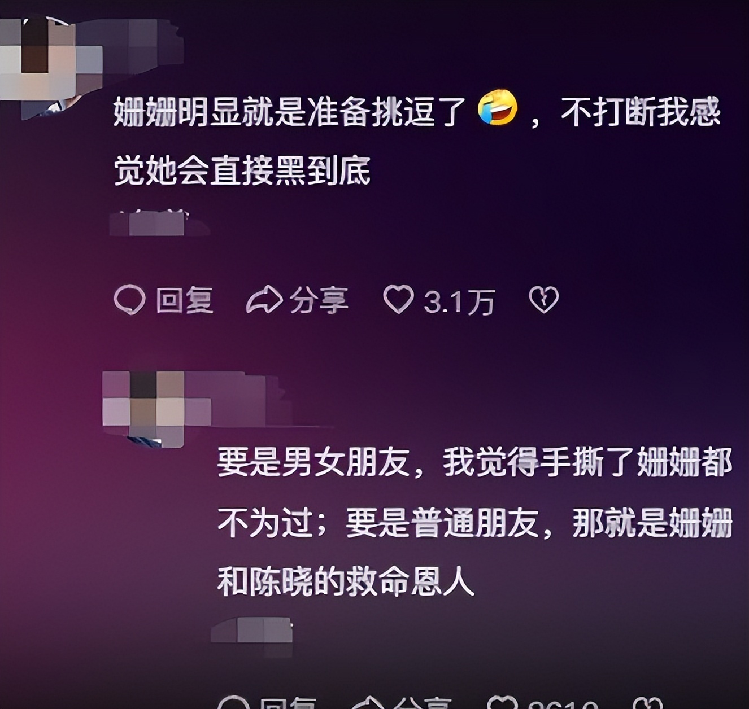Dislike the first comment via broken-heart icon
Viewport: 749px width, 709px height.
pyautogui.click(x=543, y=299)
